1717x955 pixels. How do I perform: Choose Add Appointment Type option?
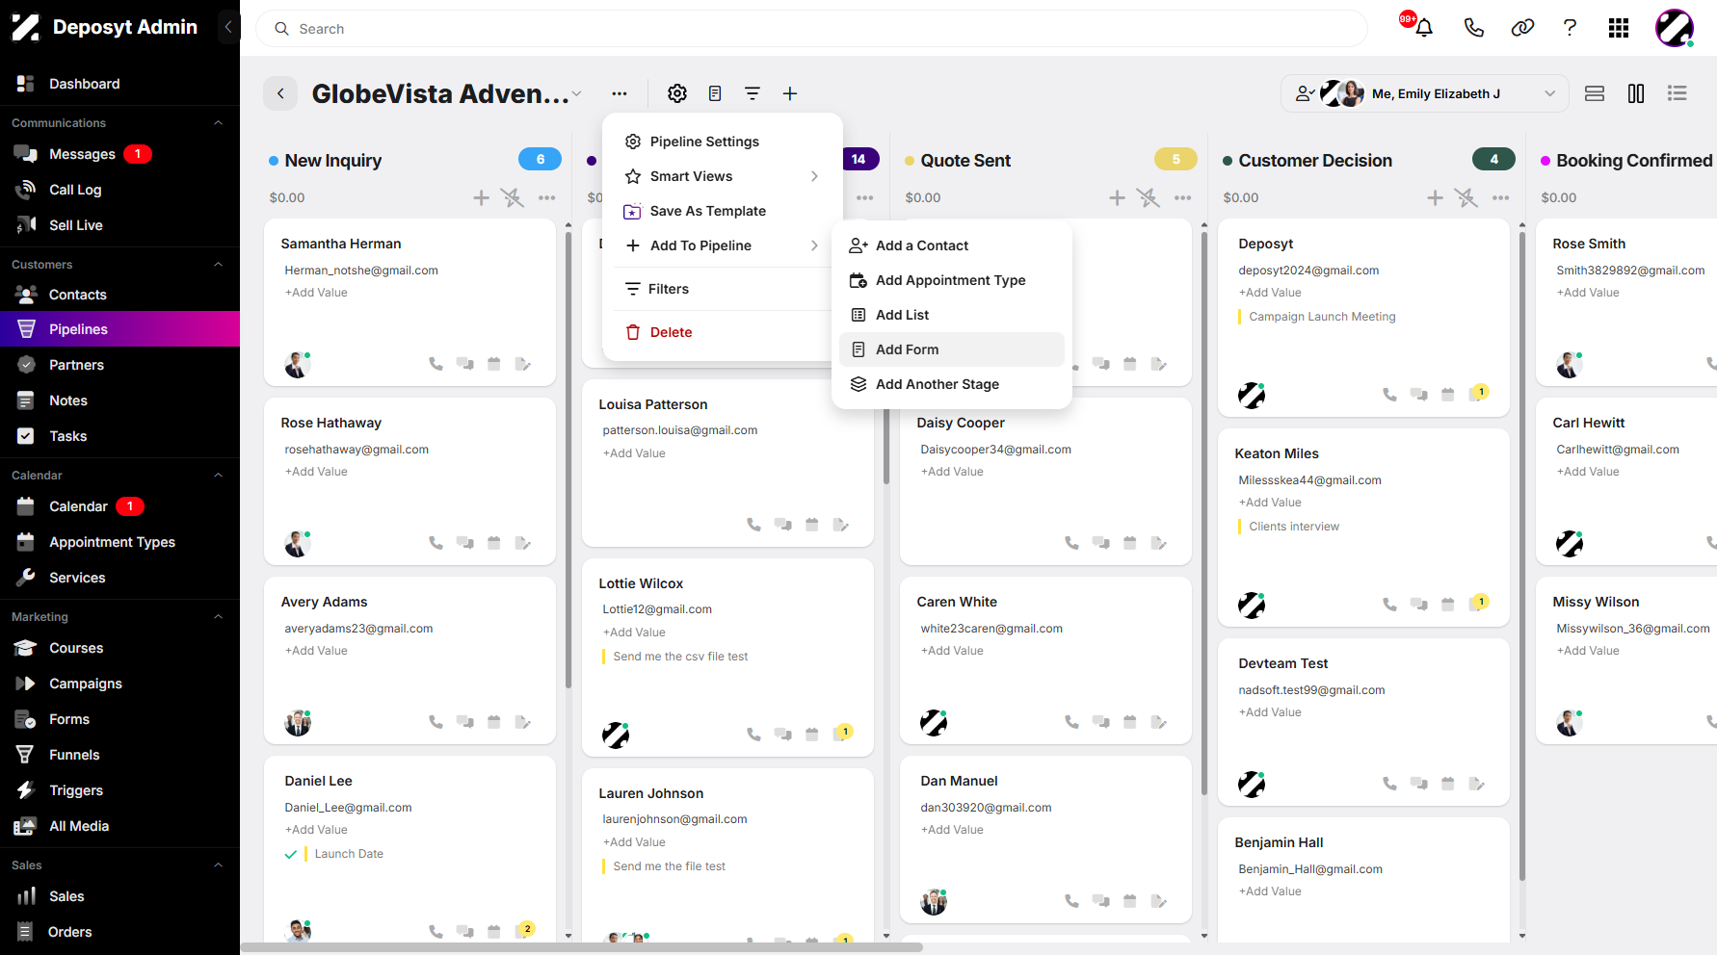952,280
